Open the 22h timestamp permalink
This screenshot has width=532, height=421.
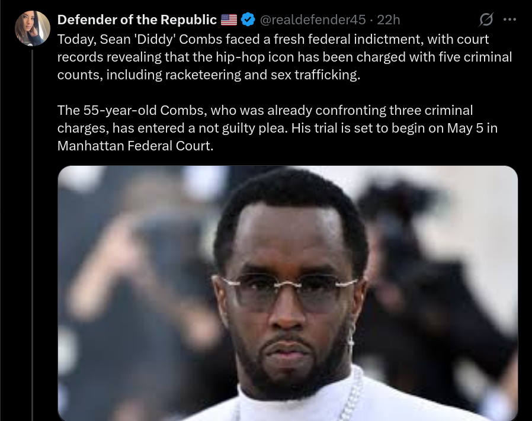coord(389,20)
